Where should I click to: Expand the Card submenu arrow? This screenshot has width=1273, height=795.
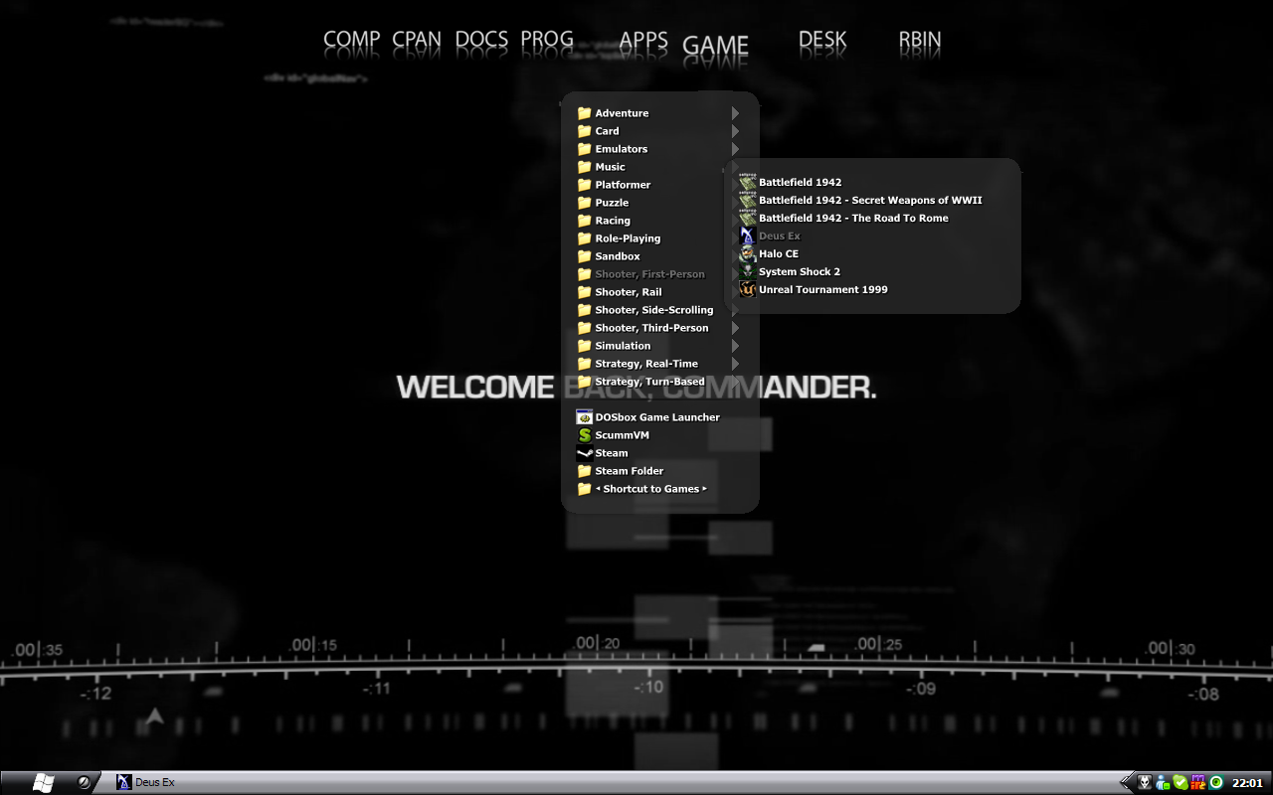coord(735,131)
